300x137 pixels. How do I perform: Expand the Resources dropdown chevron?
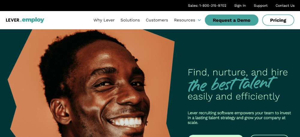[199, 20]
